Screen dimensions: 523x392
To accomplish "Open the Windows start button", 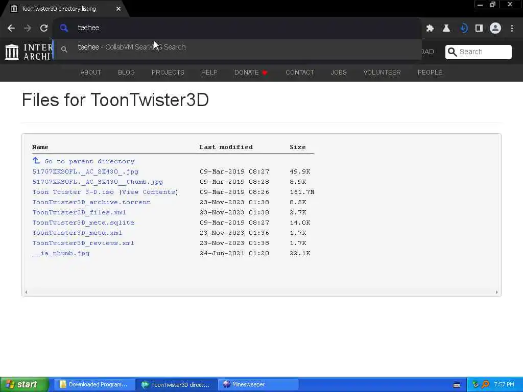I will (x=24, y=385).
